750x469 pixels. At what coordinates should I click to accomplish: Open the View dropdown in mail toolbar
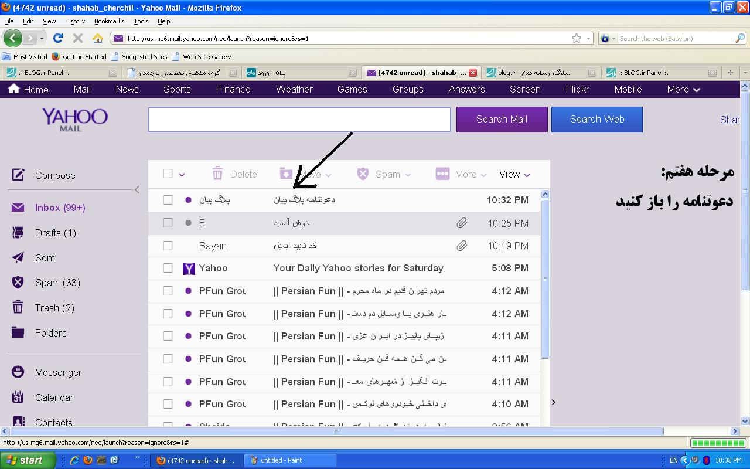coord(514,174)
